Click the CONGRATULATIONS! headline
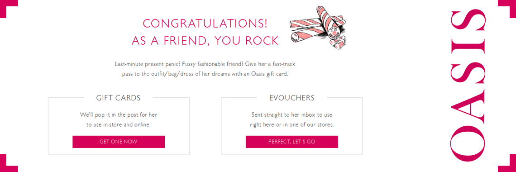This screenshot has width=516, height=172. pyautogui.click(x=205, y=24)
